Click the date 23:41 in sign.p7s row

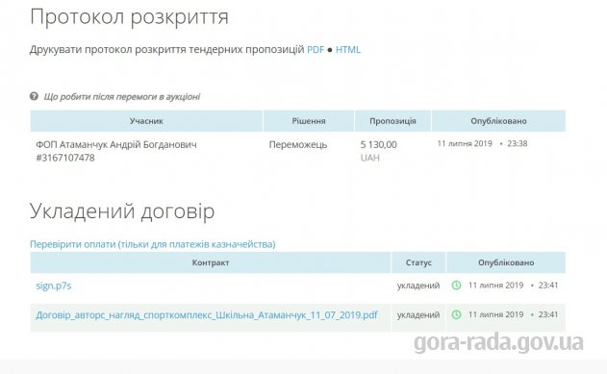[513, 286]
